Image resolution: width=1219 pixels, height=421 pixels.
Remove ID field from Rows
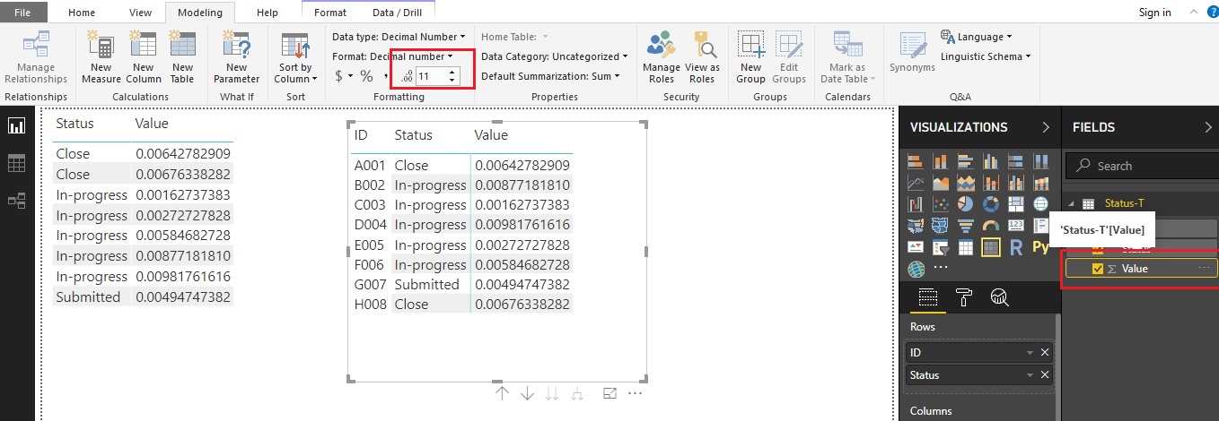[x=1045, y=353]
